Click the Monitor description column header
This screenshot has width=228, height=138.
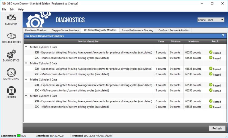pyautogui.click(x=89, y=41)
